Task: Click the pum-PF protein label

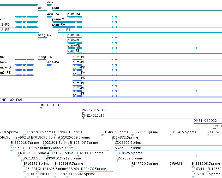Action: point(79,94)
